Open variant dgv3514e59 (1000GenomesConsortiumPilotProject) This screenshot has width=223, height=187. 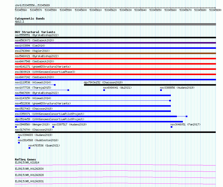50,119
